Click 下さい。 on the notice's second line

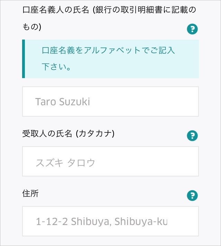(57, 67)
